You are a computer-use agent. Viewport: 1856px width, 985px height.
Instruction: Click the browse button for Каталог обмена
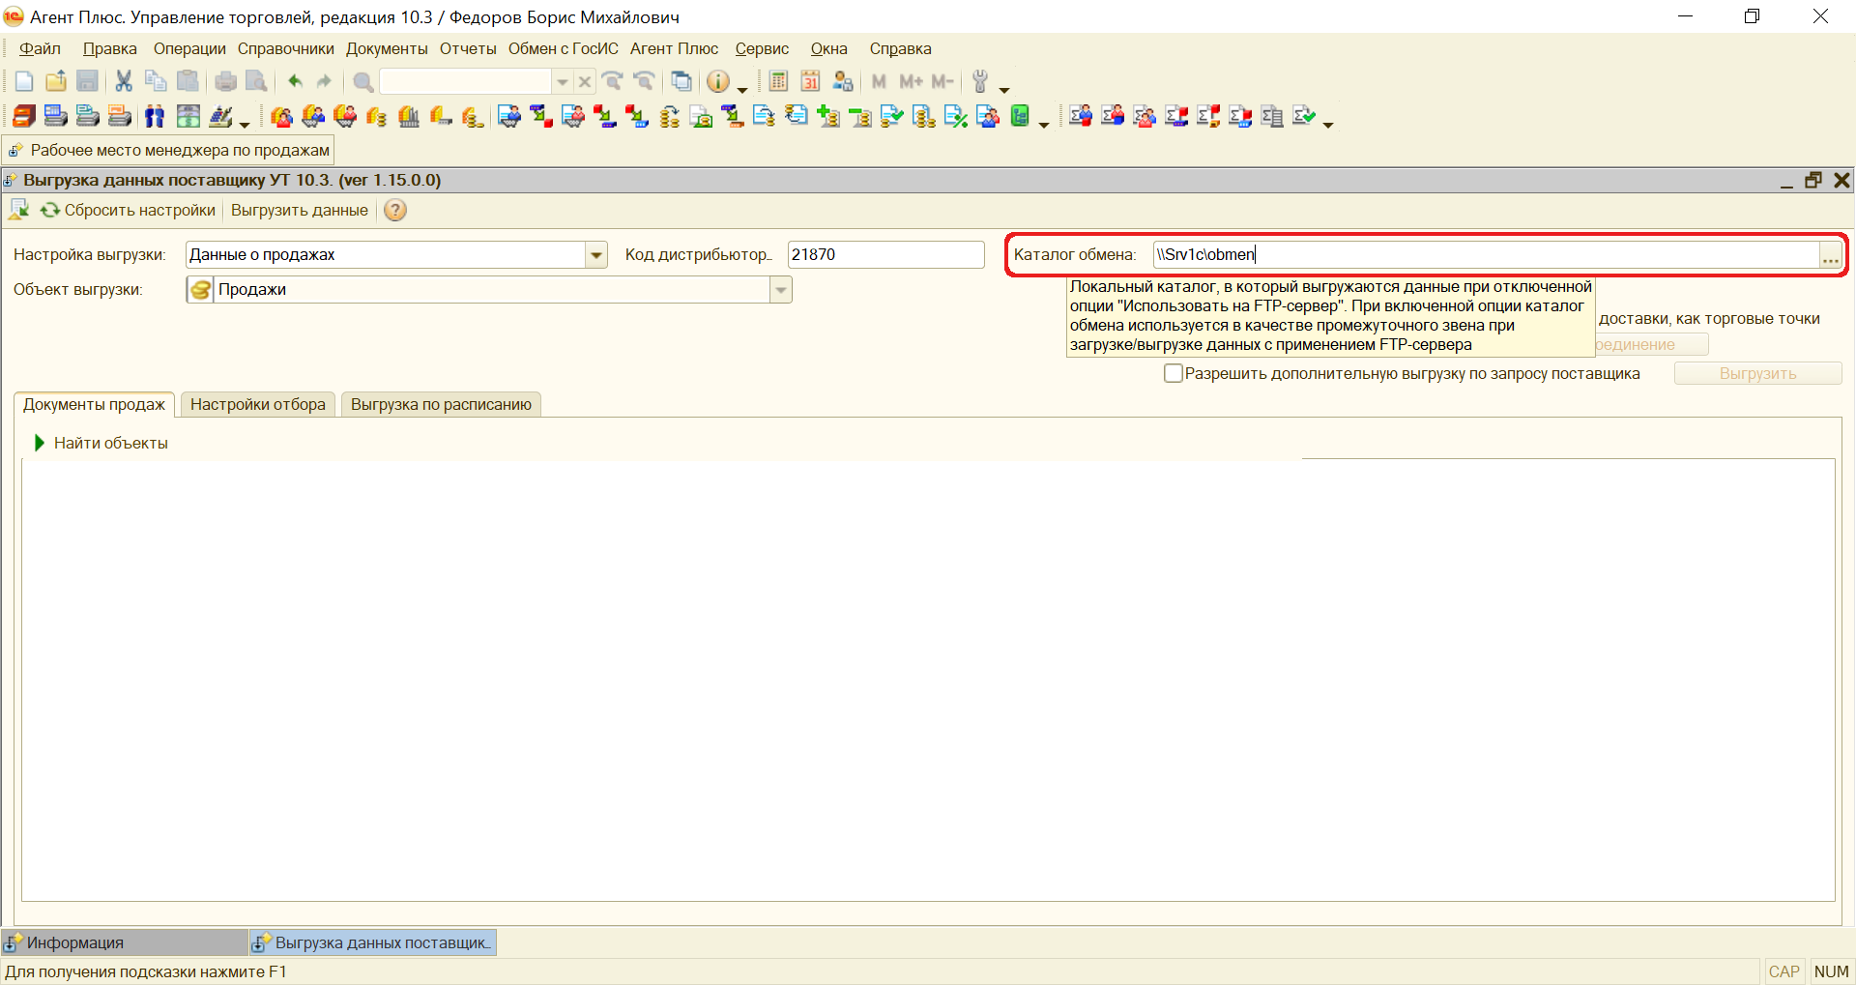pos(1830,256)
